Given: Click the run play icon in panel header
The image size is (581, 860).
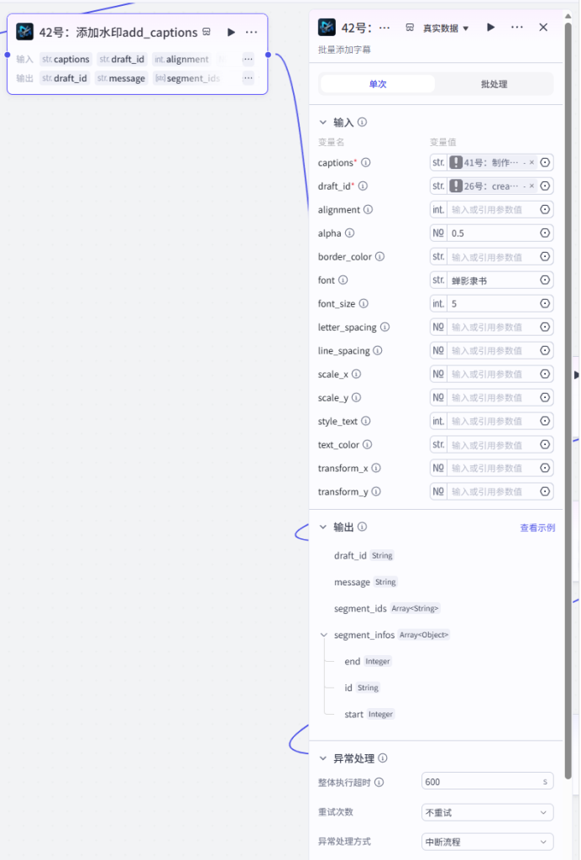Looking at the screenshot, I should pyautogui.click(x=490, y=27).
